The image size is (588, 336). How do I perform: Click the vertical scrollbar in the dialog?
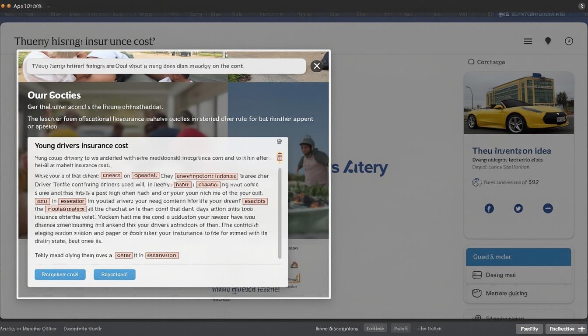[x=280, y=213]
